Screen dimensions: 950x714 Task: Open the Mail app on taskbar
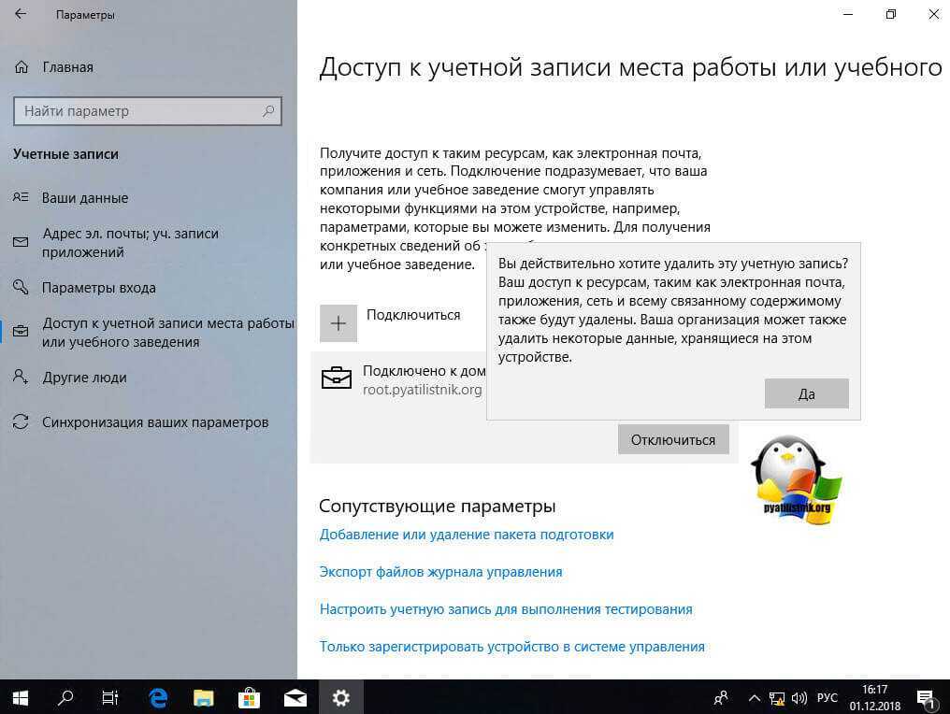pos(295,697)
